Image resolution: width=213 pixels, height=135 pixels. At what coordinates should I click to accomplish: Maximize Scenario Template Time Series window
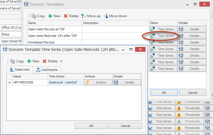coord(131,50)
